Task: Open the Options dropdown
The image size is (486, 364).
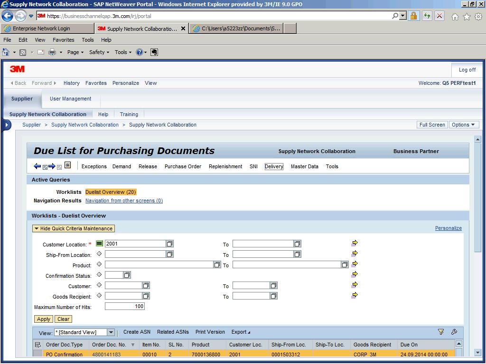Action: [x=464, y=125]
